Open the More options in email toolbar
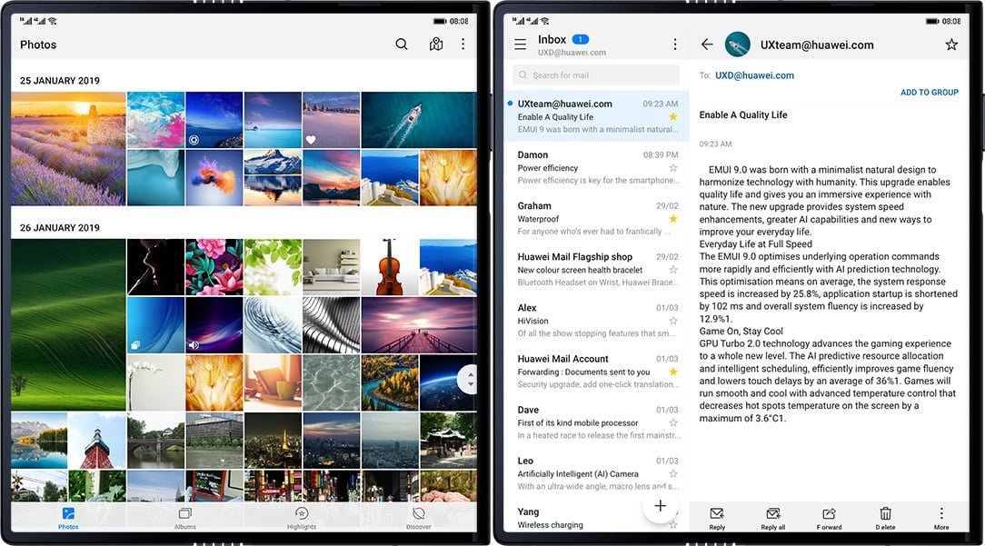 click(x=940, y=516)
